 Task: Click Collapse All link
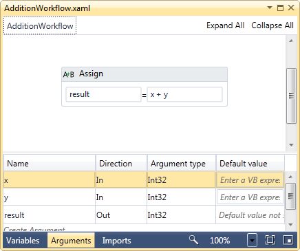point(272,25)
